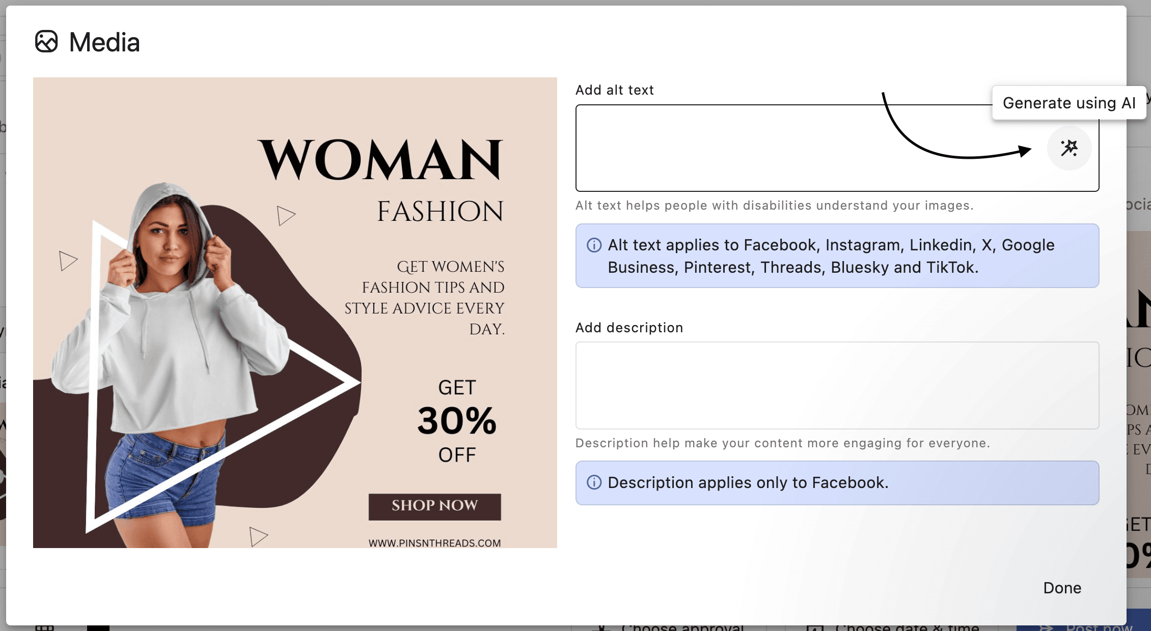
Task: Focus the Add description text area
Action: click(837, 385)
